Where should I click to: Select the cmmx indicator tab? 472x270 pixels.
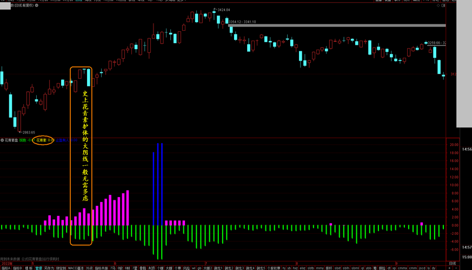point(402,268)
